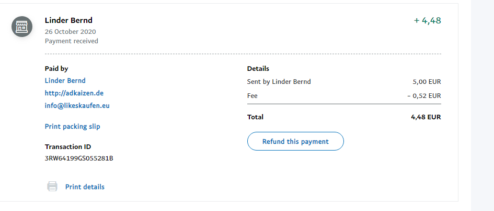This screenshot has width=494, height=211.
Task: Click the Fee row label
Action: (252, 96)
